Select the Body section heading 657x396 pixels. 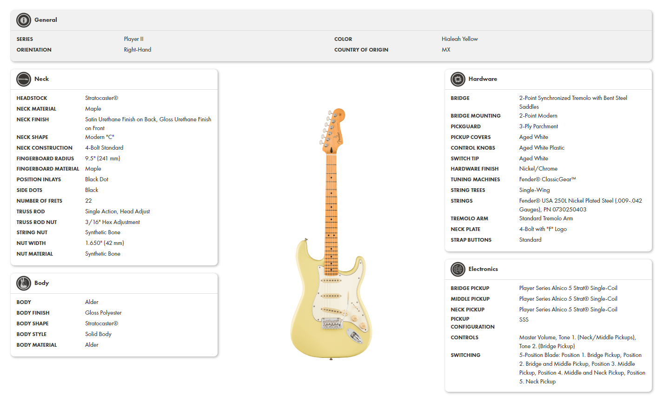pyautogui.click(x=41, y=283)
